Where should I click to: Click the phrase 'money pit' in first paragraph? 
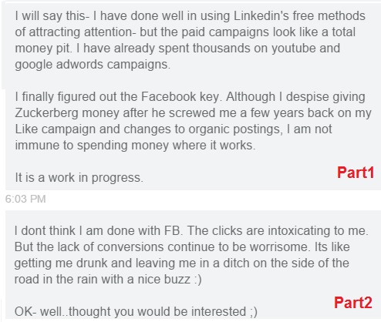42,49
